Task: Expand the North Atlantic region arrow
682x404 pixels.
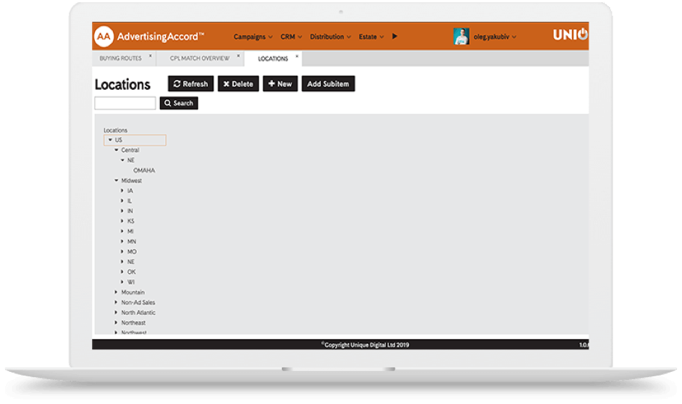Action: (x=116, y=313)
